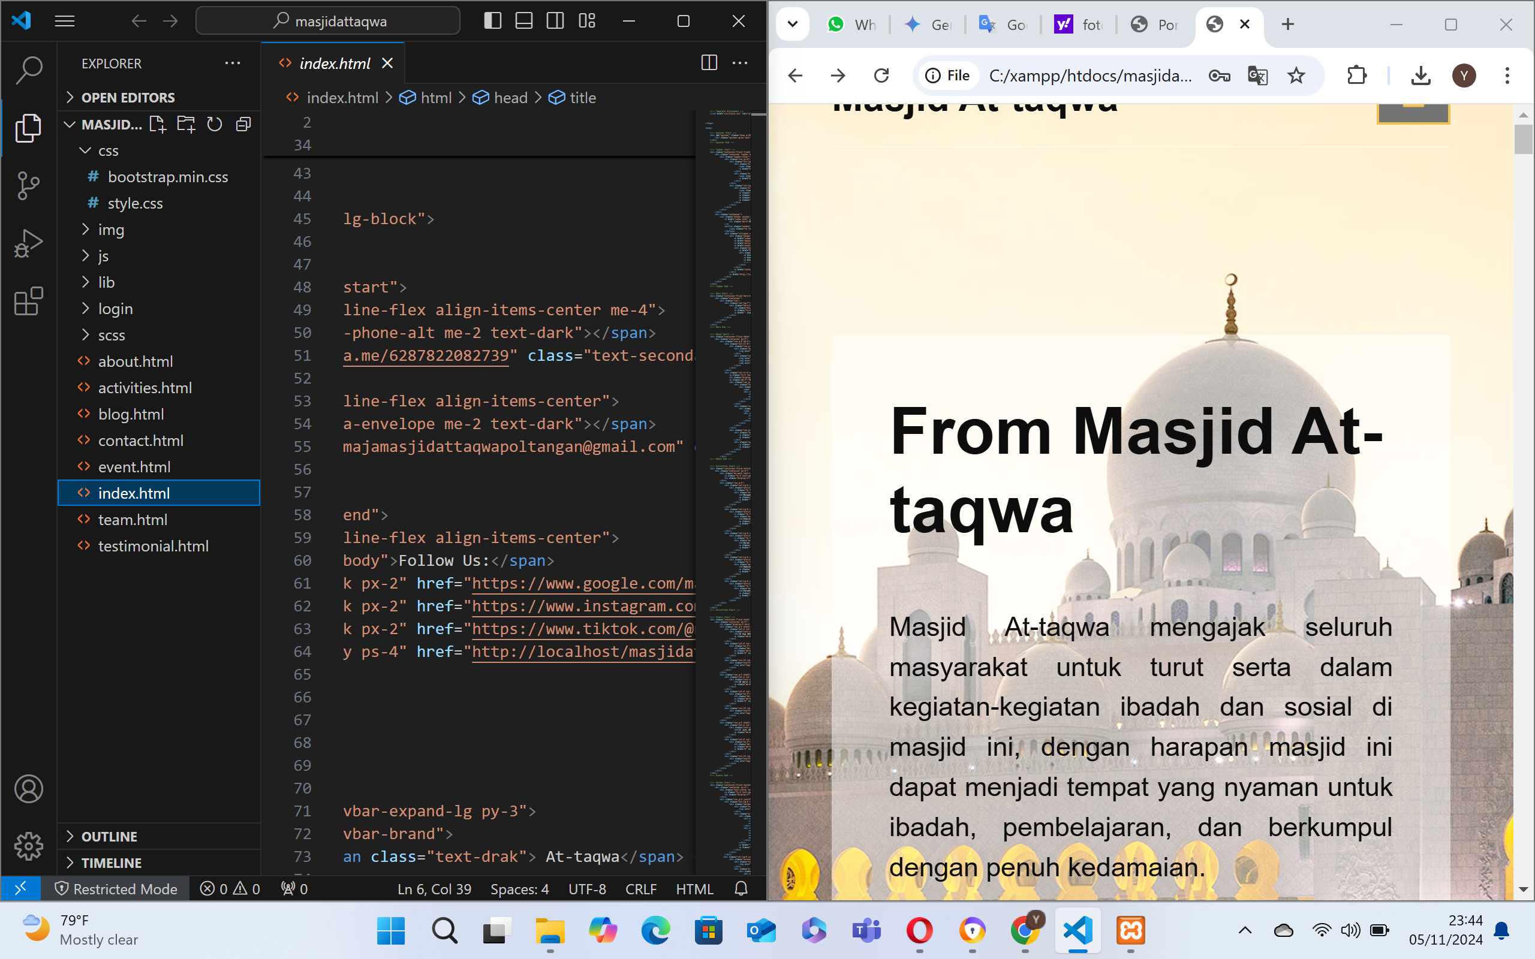The width and height of the screenshot is (1535, 959).
Task: Click New File icon in explorer
Action: (157, 124)
